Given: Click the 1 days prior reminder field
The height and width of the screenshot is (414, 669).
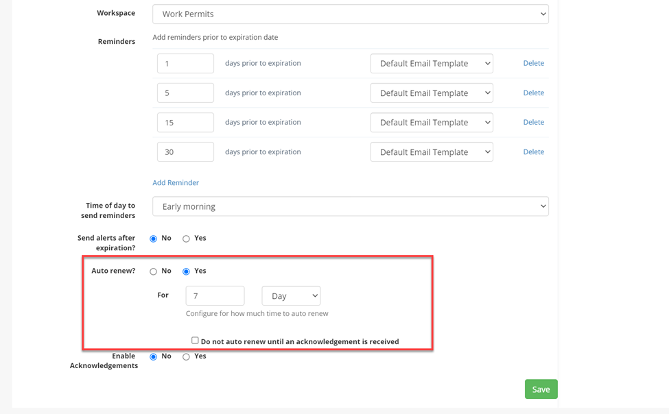Looking at the screenshot, I should [x=185, y=63].
